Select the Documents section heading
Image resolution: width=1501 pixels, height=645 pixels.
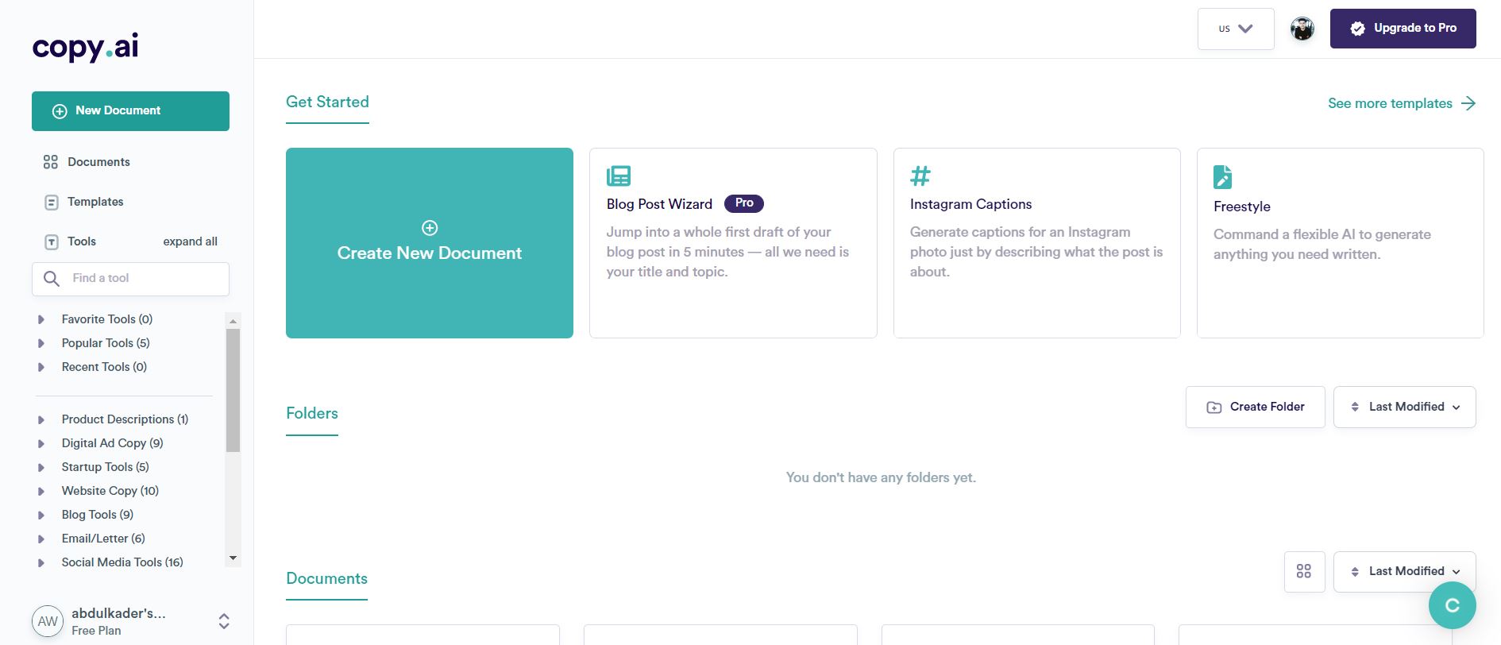[326, 578]
